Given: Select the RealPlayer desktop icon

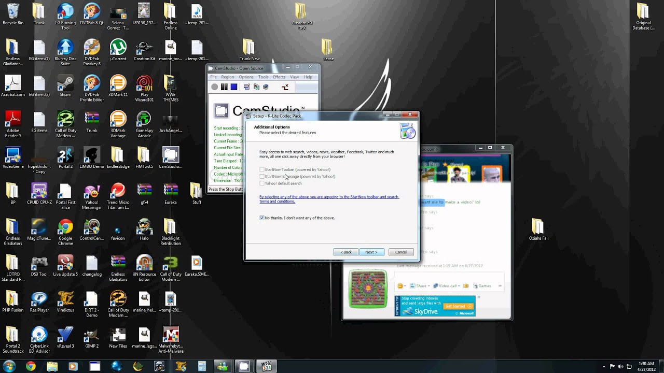Looking at the screenshot, I should coord(39,302).
